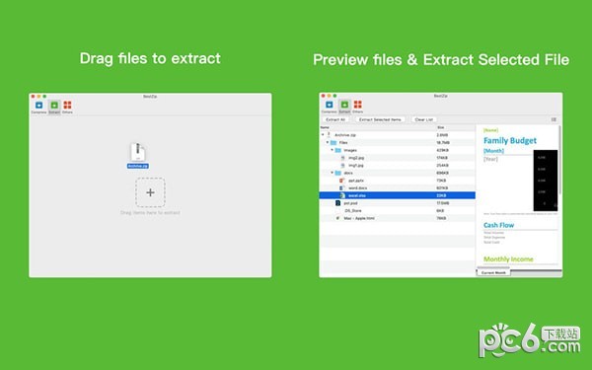Screen dimensions: 592x370
Task: Click the Archive.zip file icon in the left window
Action: point(138,152)
